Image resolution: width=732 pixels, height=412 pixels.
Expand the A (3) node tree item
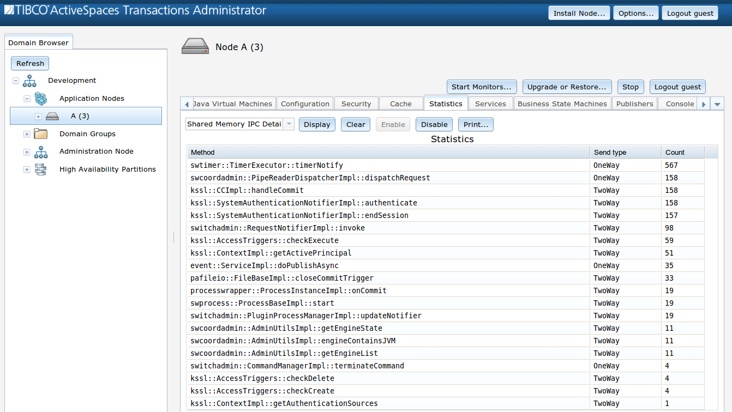point(38,116)
